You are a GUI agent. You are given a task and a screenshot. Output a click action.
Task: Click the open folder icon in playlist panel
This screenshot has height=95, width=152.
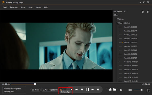(x=143, y=12)
